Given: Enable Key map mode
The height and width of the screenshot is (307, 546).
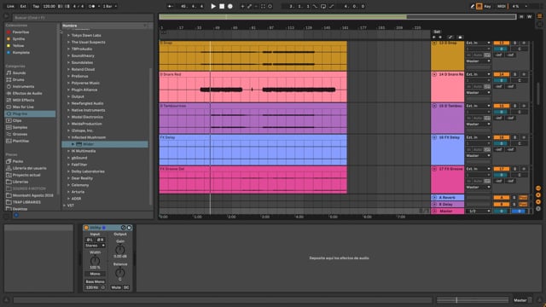Looking at the screenshot, I should click(487, 6).
